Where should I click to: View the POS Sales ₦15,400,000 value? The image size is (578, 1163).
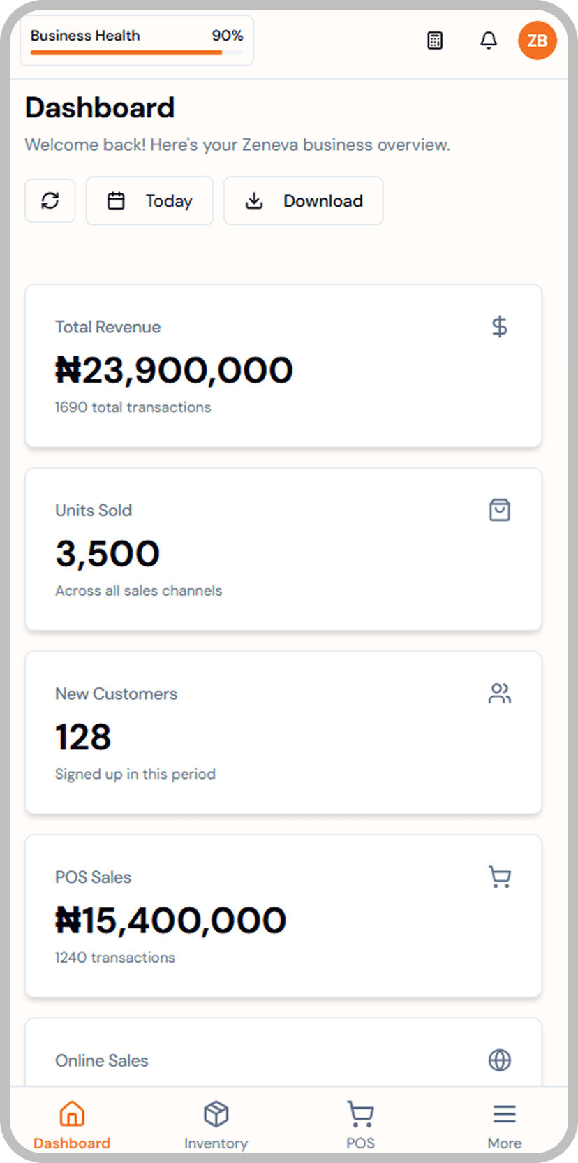[x=171, y=921]
